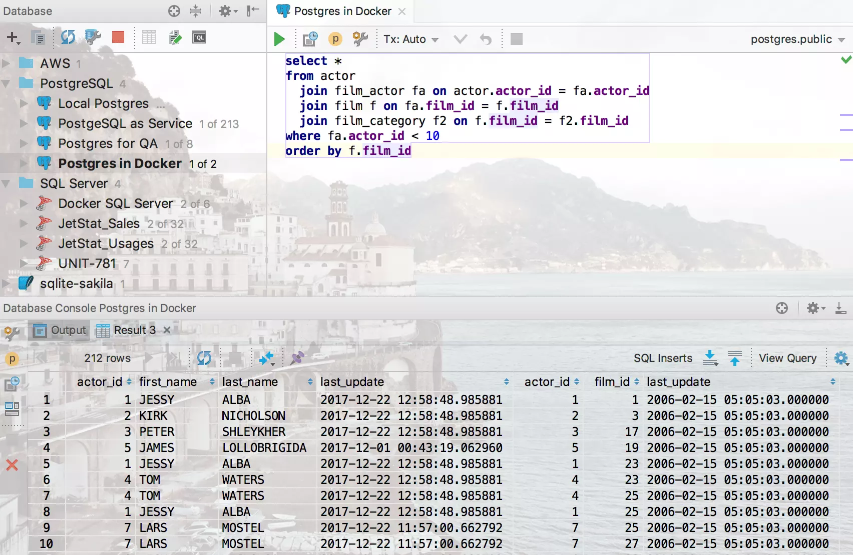Open the table editor grid icon
This screenshot has width=853, height=555.
149,37
